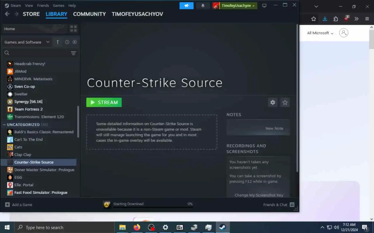
Task: Open the COMMUNITY tab
Action: 89,14
